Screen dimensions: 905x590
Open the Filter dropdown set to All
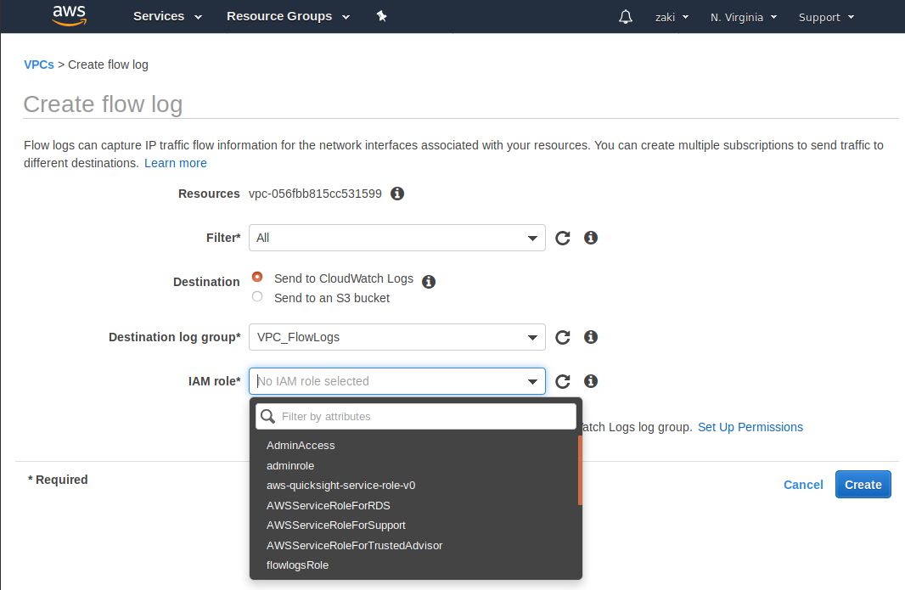pyautogui.click(x=396, y=238)
